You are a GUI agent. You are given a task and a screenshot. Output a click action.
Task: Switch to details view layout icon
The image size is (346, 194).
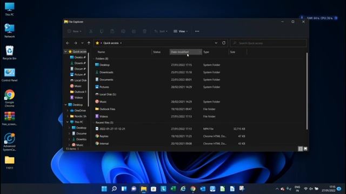[x=301, y=149]
